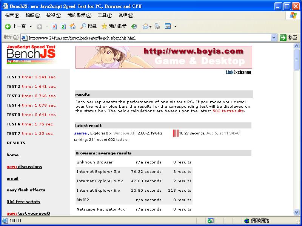Open the 檔案(F) File menu
This screenshot has height=226, width=302.
[12, 15]
